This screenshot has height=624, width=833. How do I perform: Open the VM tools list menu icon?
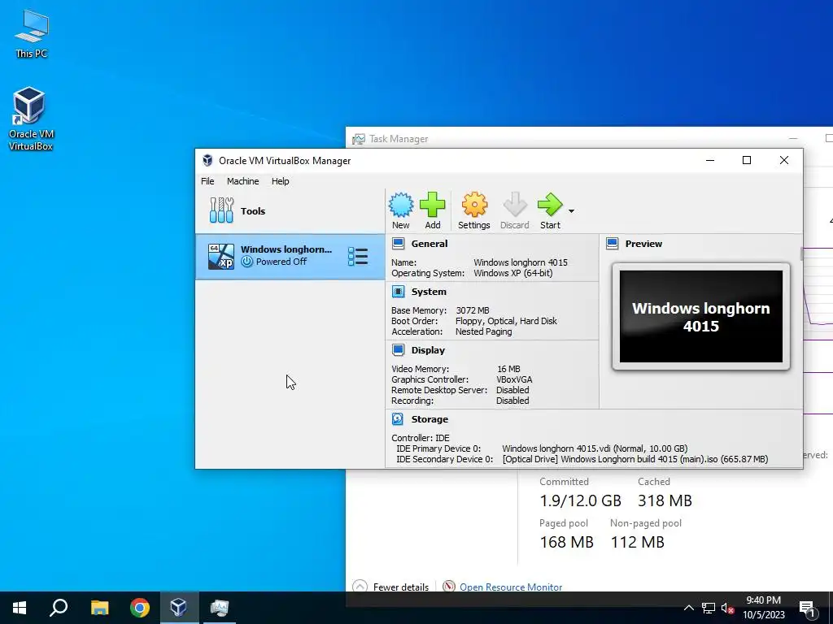coord(358,256)
